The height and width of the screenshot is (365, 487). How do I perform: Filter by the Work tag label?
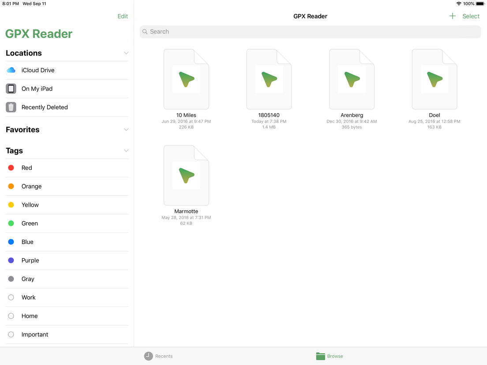click(29, 298)
